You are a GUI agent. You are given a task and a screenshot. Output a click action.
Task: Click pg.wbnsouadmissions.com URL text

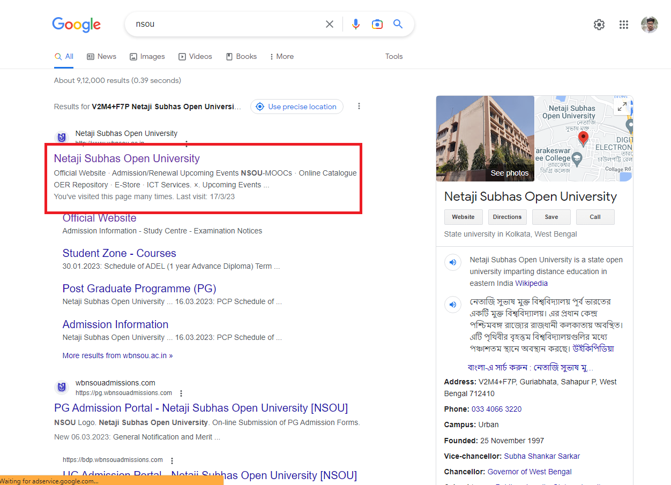coord(124,392)
